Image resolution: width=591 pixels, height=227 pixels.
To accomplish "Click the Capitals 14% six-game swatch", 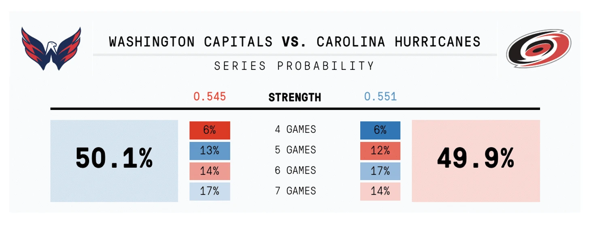I will click(210, 171).
